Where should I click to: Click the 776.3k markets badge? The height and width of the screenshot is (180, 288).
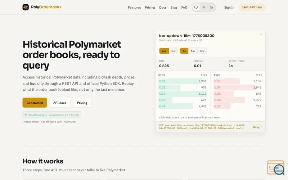pos(52,115)
